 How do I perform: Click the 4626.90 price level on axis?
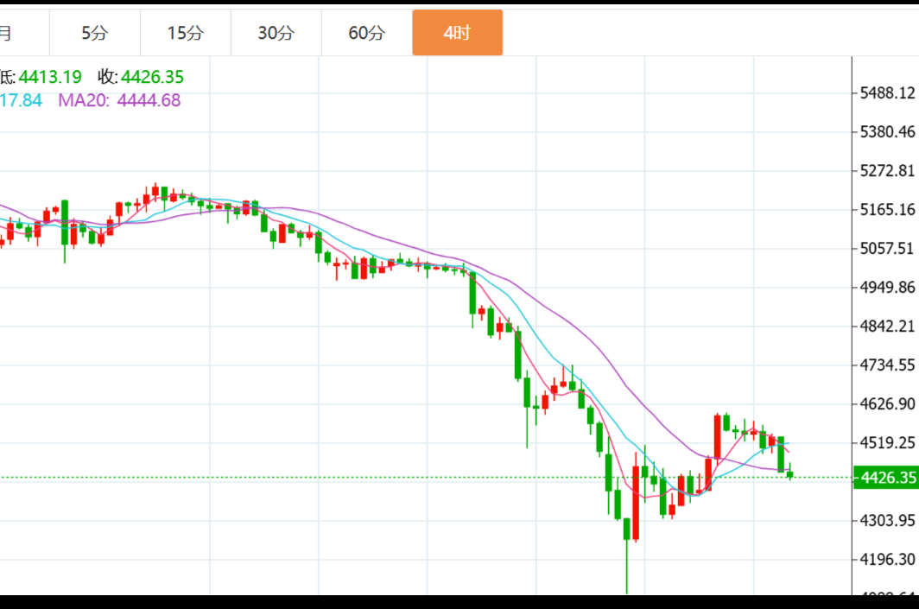(887, 404)
